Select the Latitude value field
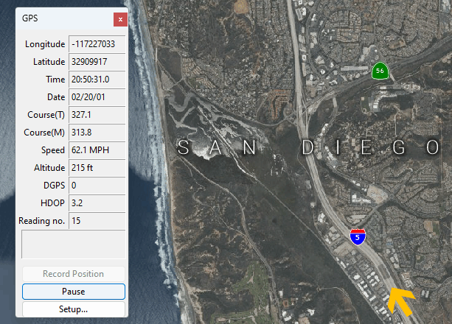 (x=97, y=62)
